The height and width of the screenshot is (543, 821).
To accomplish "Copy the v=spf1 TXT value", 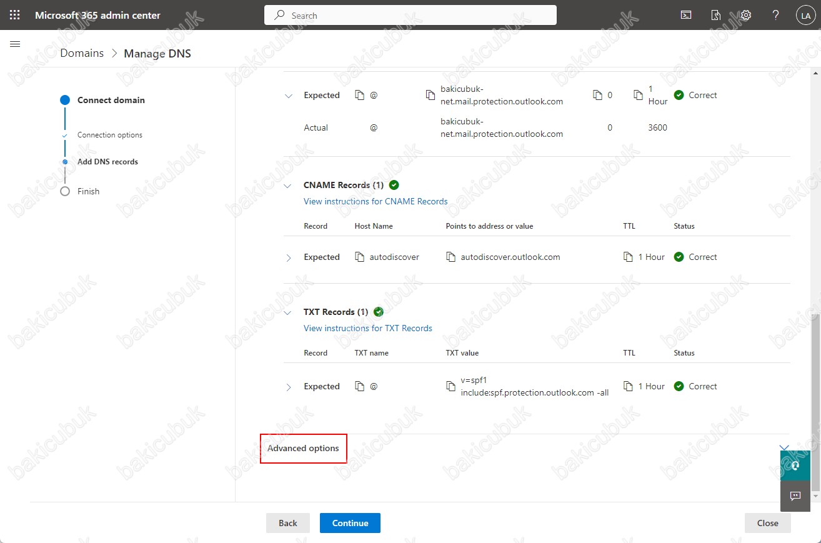I will pos(450,386).
